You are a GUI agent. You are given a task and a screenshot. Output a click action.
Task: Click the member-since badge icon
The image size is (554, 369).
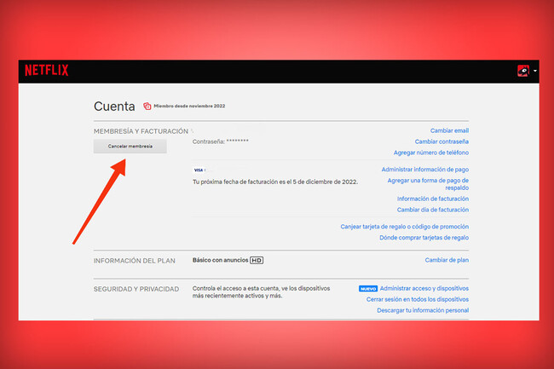pyautogui.click(x=147, y=107)
